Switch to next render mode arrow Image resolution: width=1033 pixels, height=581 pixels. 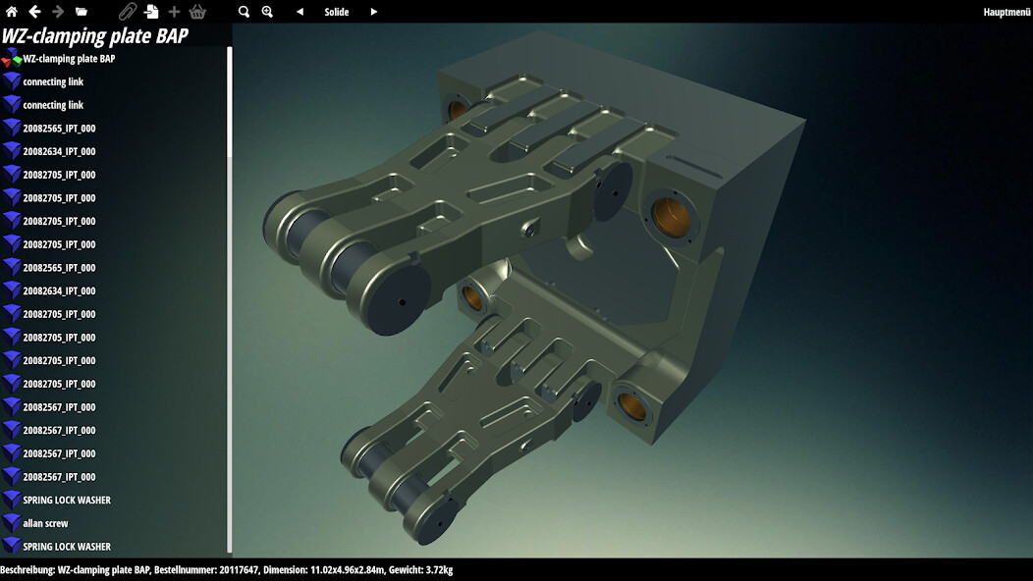pos(373,12)
